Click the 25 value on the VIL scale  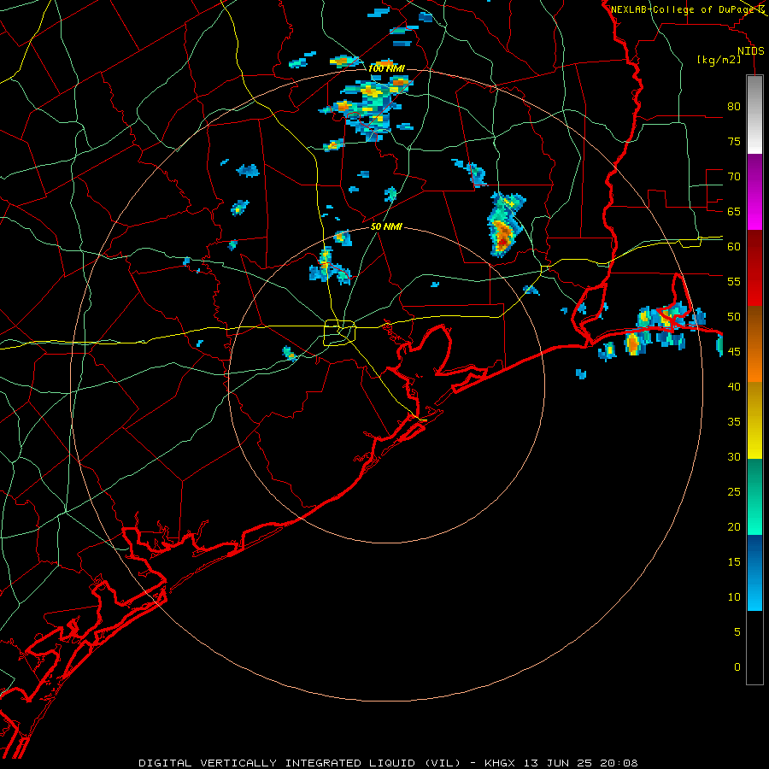(x=734, y=492)
